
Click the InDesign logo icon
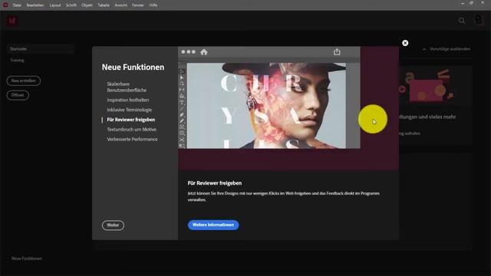click(x=12, y=21)
